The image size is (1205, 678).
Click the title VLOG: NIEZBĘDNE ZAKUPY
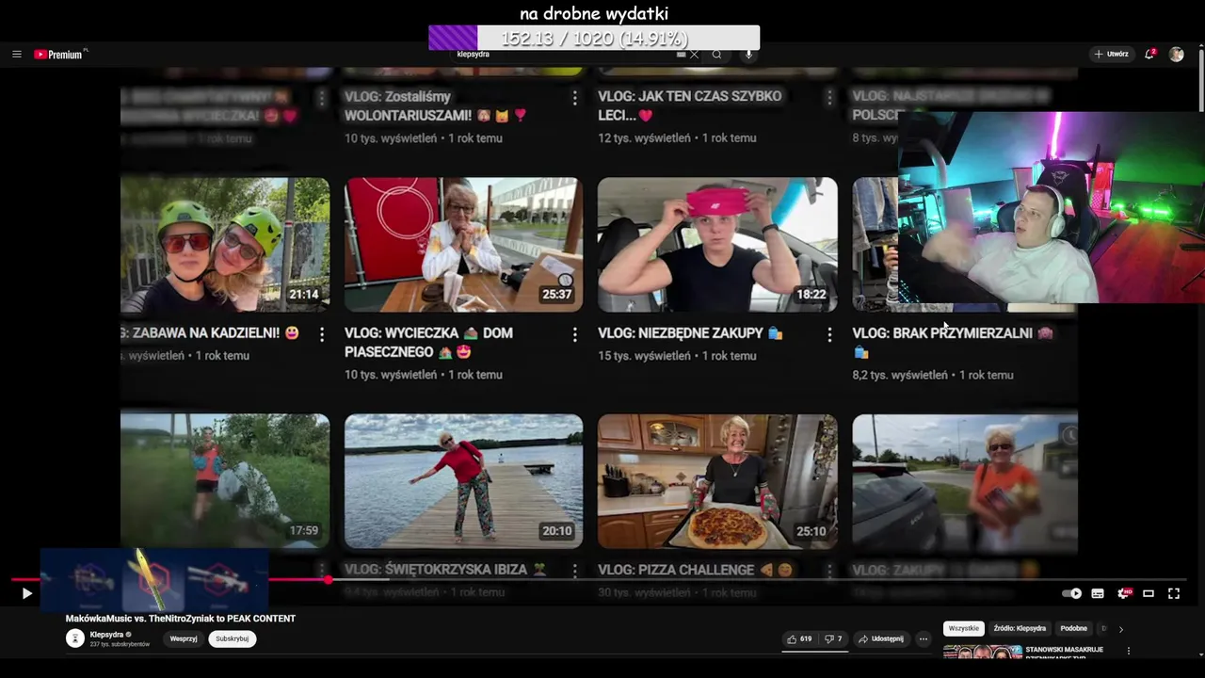690,333
